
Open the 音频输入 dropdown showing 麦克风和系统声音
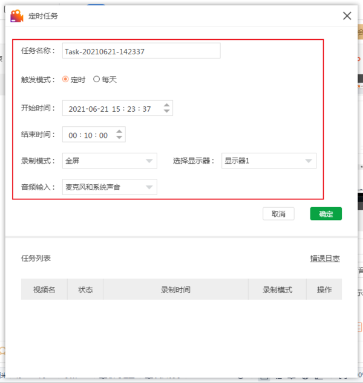(110, 187)
